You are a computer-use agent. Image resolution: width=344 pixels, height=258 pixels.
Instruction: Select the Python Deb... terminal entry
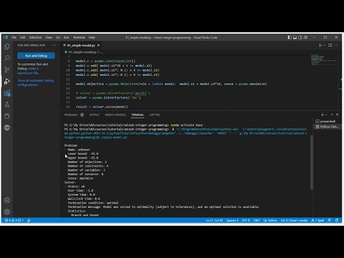[x=327, y=127]
